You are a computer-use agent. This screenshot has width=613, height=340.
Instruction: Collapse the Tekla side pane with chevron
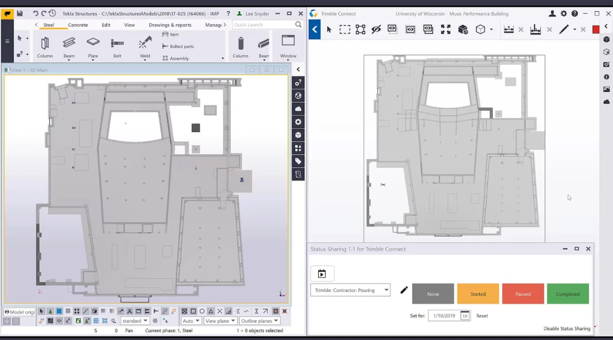(298, 69)
